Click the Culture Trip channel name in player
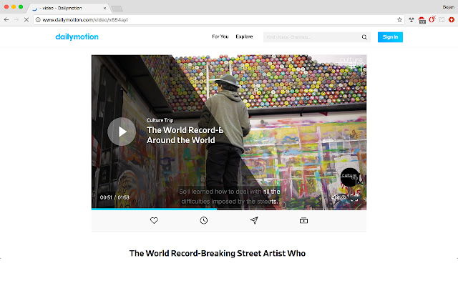 tap(160, 120)
